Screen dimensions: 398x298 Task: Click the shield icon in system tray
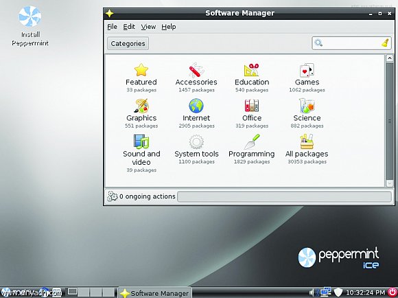[x=338, y=293]
